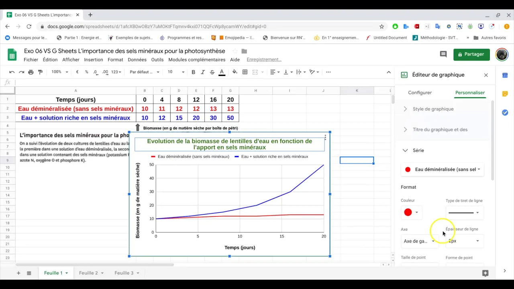Decrease decimal places in toolbar
Screen dimensions: 514x289
tap(96, 72)
